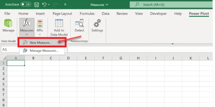The height and width of the screenshot is (107, 215).
Task: Select column E header
Action: pos(86,58)
